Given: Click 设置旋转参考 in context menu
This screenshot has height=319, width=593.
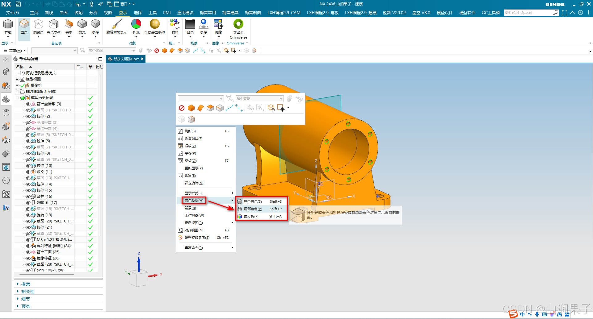Looking at the screenshot, I should [206, 238].
